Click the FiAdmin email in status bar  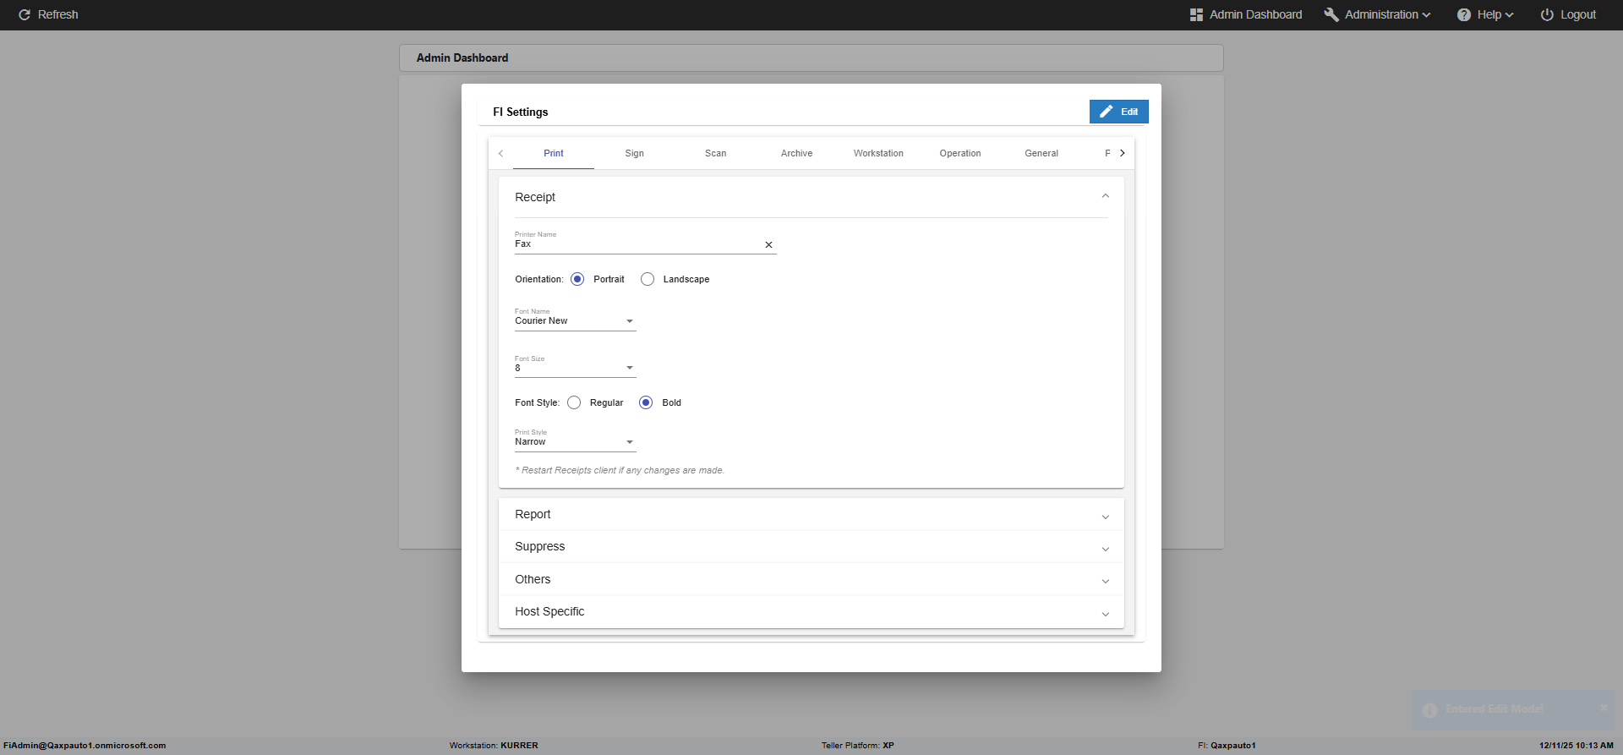point(85,746)
